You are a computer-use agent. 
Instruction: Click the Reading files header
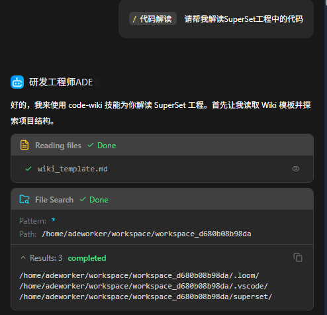point(162,145)
